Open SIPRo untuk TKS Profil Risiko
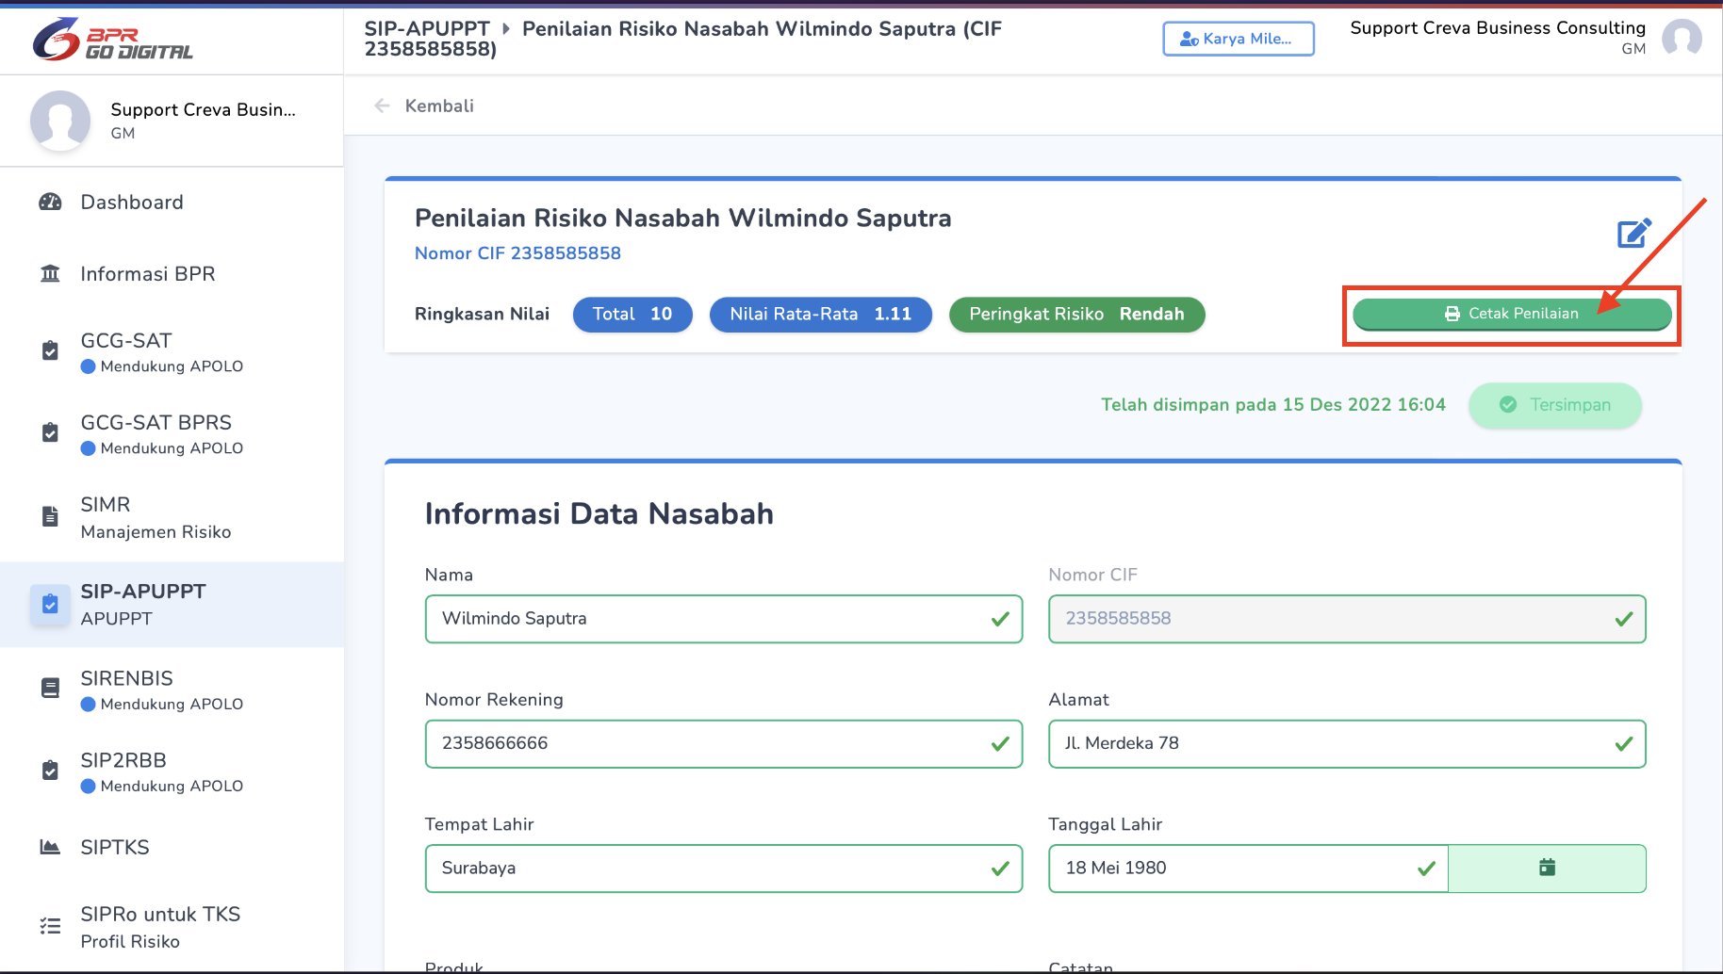This screenshot has height=974, width=1723. 172,927
